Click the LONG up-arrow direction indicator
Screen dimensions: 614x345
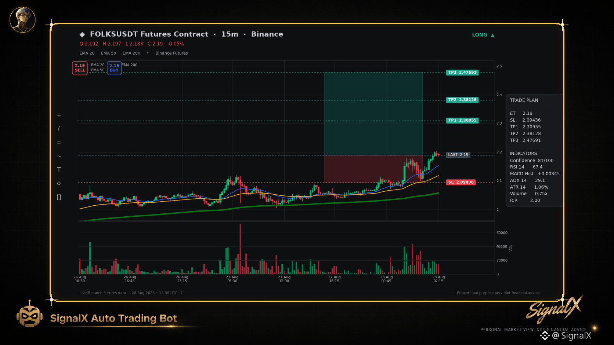click(x=483, y=35)
